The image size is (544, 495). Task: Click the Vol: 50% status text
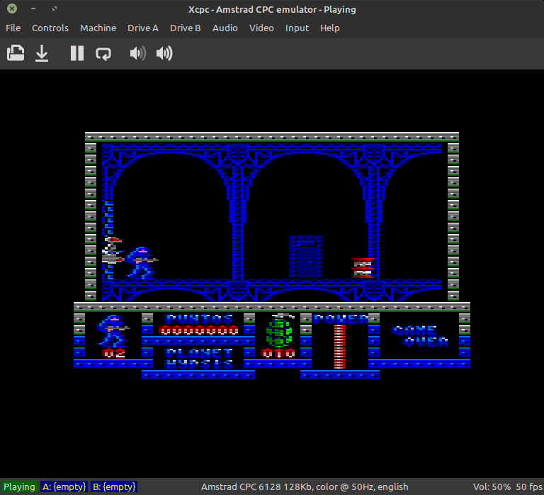click(x=492, y=486)
